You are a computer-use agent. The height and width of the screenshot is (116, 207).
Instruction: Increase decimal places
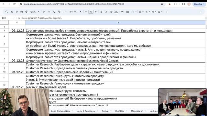pyautogui.click(x=59, y=12)
